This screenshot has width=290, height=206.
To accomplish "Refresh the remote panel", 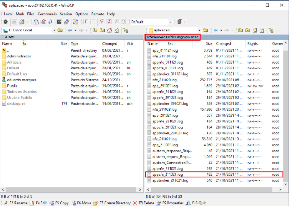I will click(x=262, y=30).
